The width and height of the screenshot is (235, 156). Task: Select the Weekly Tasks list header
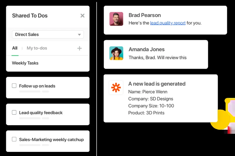pyautogui.click(x=25, y=63)
